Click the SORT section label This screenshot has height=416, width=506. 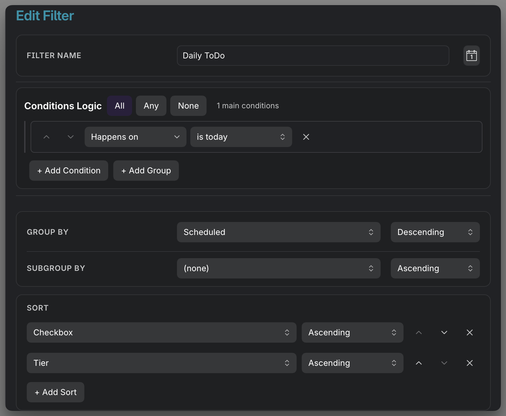tap(38, 308)
